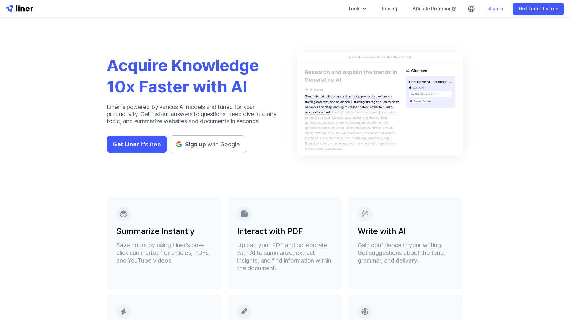
Task: Open the Interact with PDF card heading
Action: [x=270, y=231]
